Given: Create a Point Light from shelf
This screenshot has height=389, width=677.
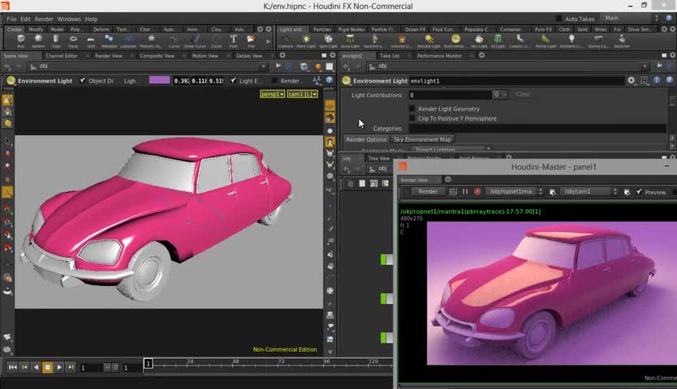Looking at the screenshot, I should [x=306, y=40].
